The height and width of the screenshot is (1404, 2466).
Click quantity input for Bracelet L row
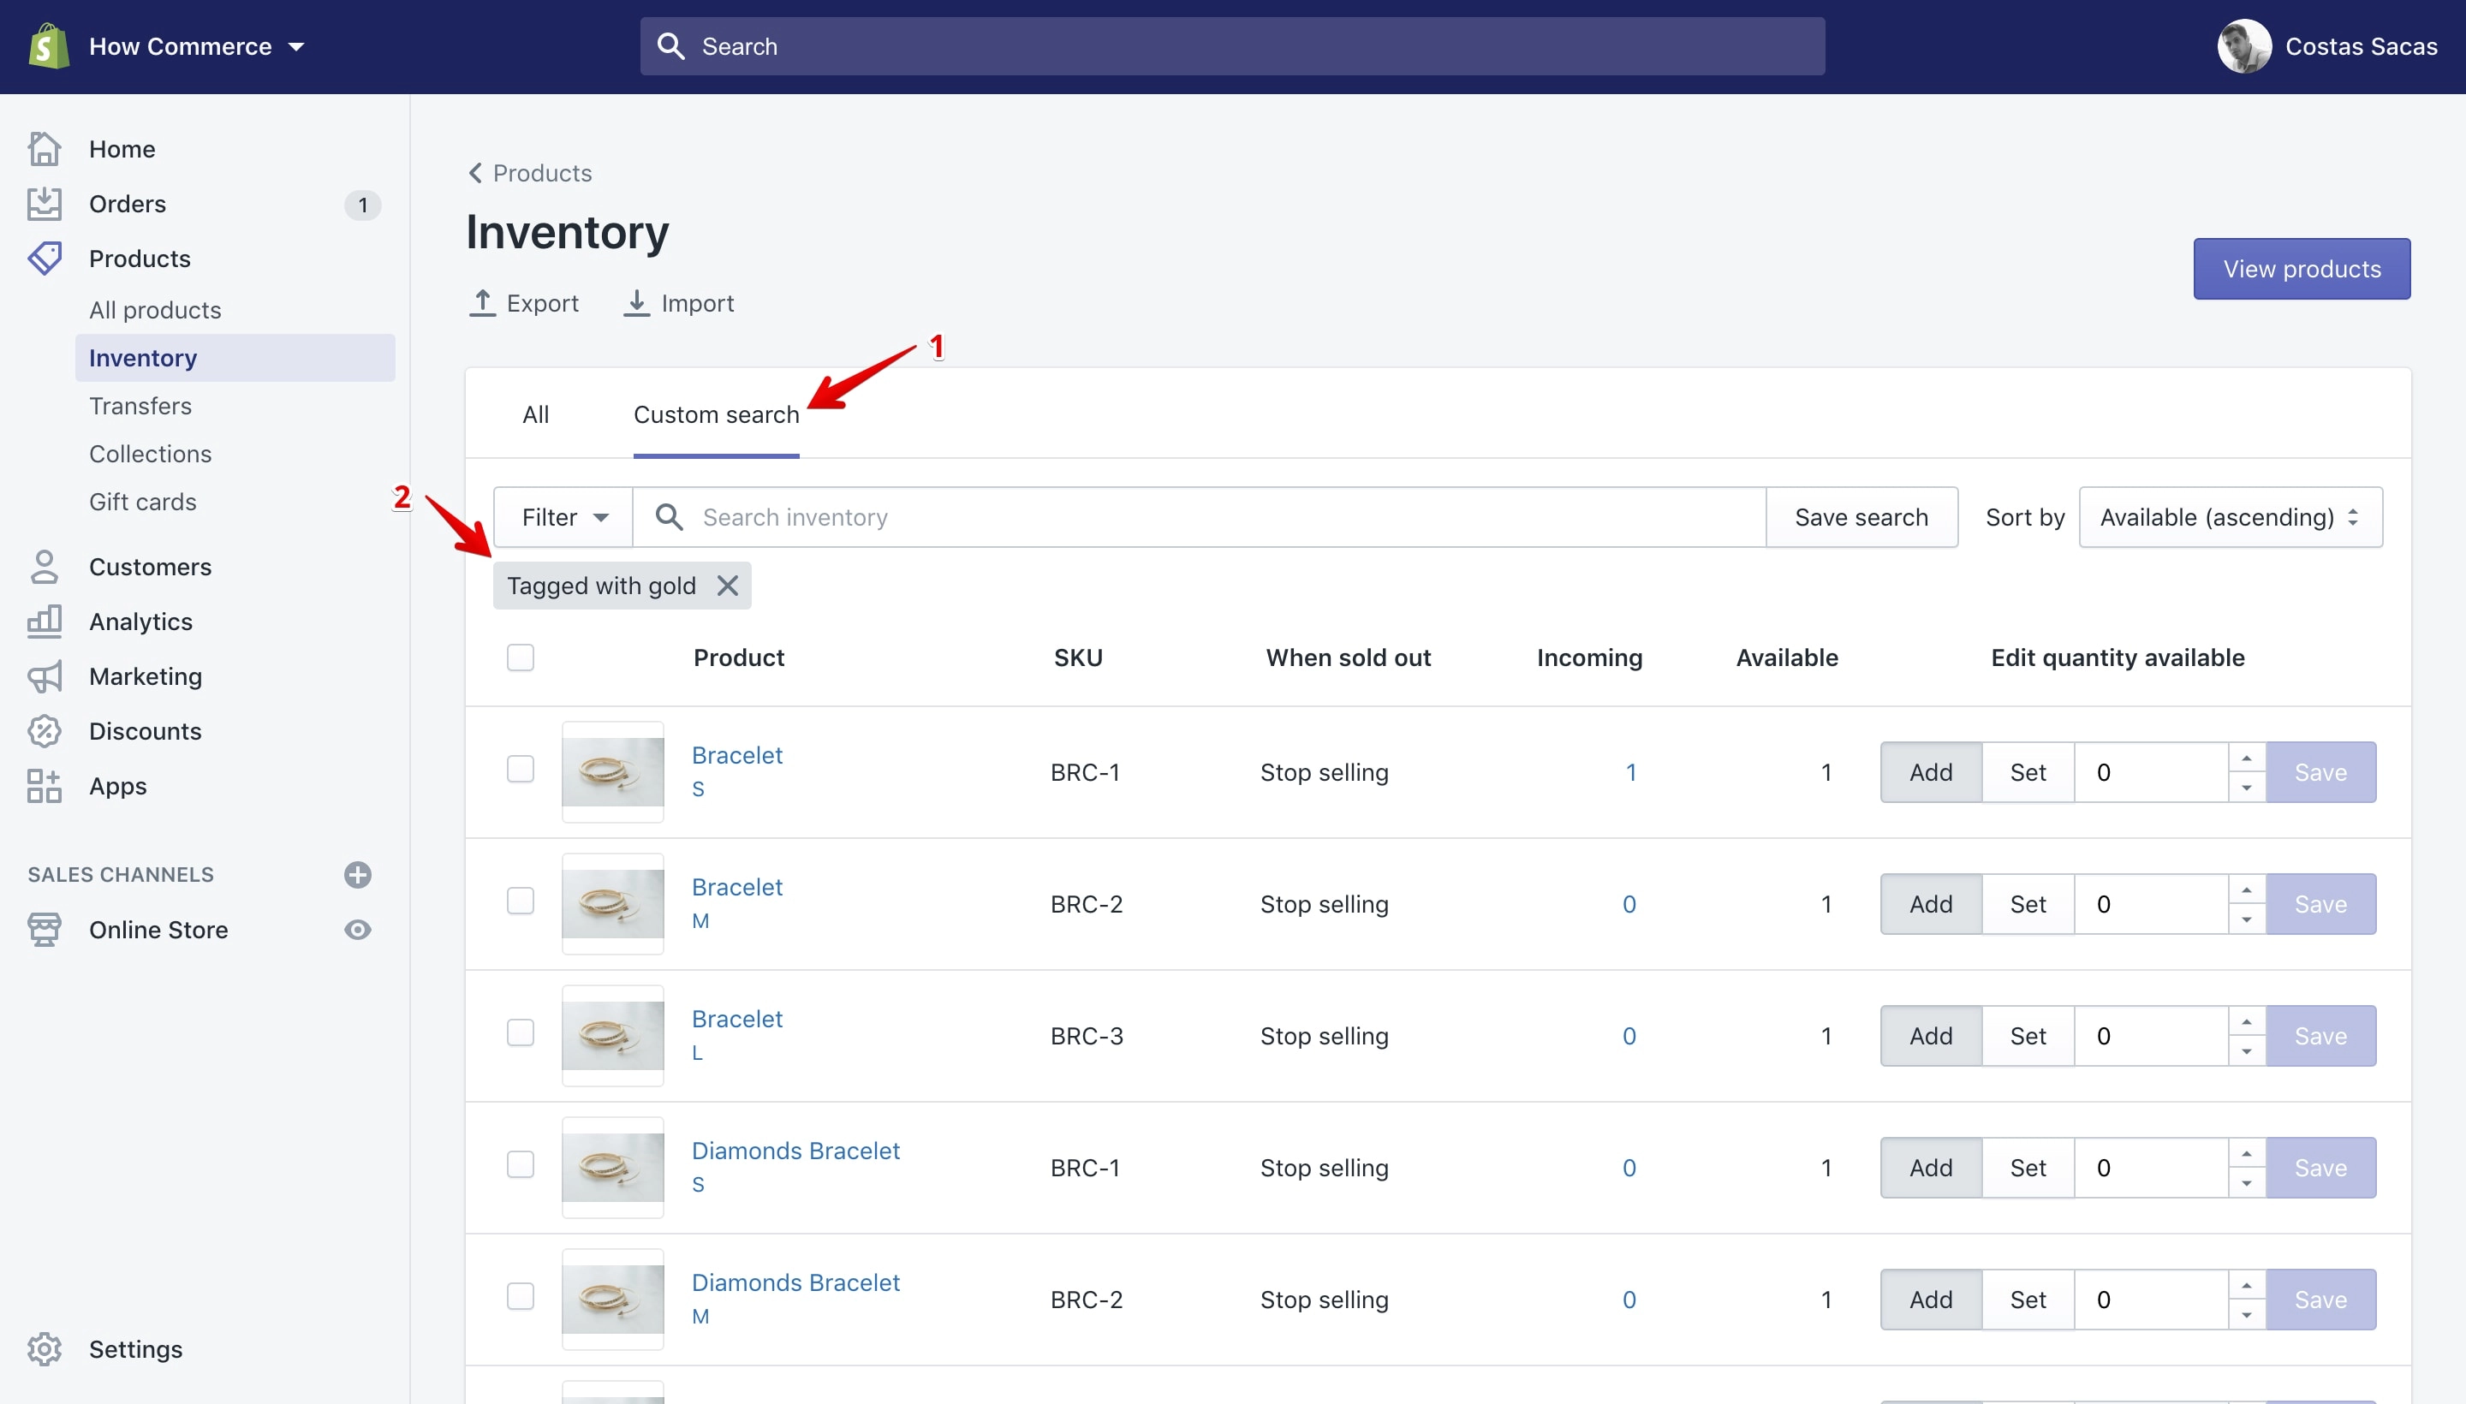(x=2152, y=1036)
